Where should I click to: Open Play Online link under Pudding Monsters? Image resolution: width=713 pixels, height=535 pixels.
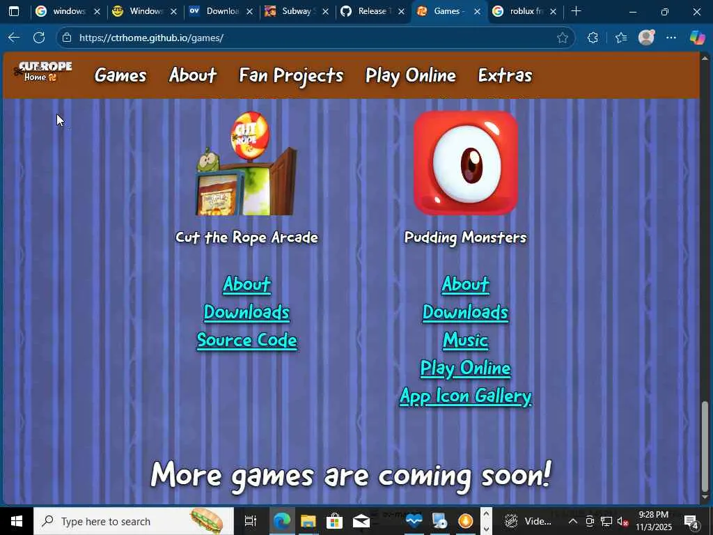click(466, 369)
